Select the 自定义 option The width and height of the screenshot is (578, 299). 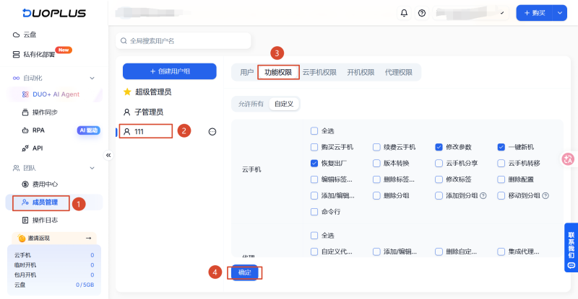pos(284,104)
